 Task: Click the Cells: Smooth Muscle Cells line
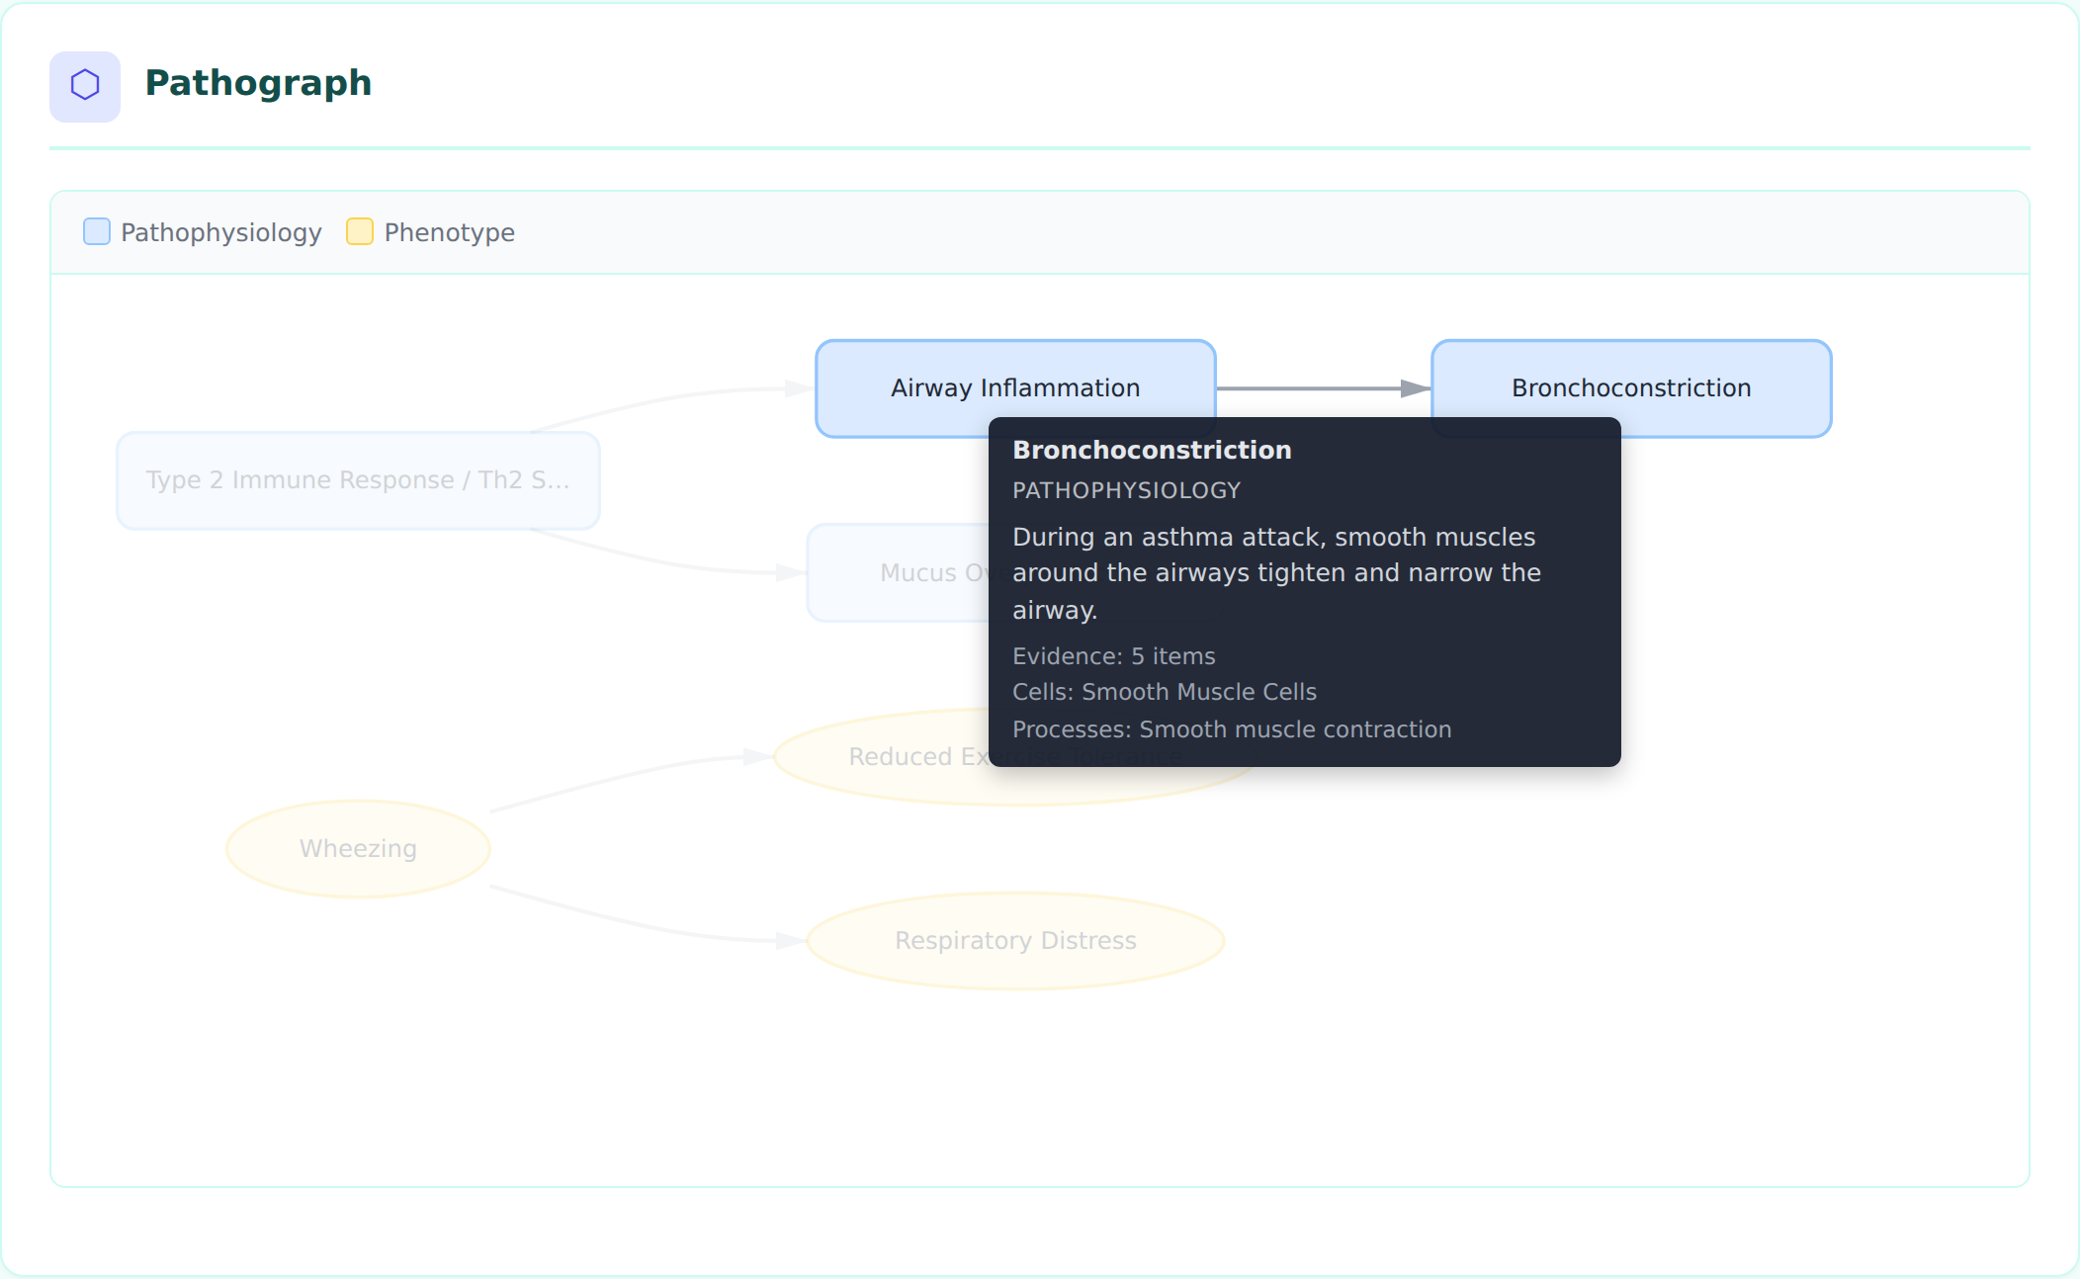pyautogui.click(x=1165, y=692)
